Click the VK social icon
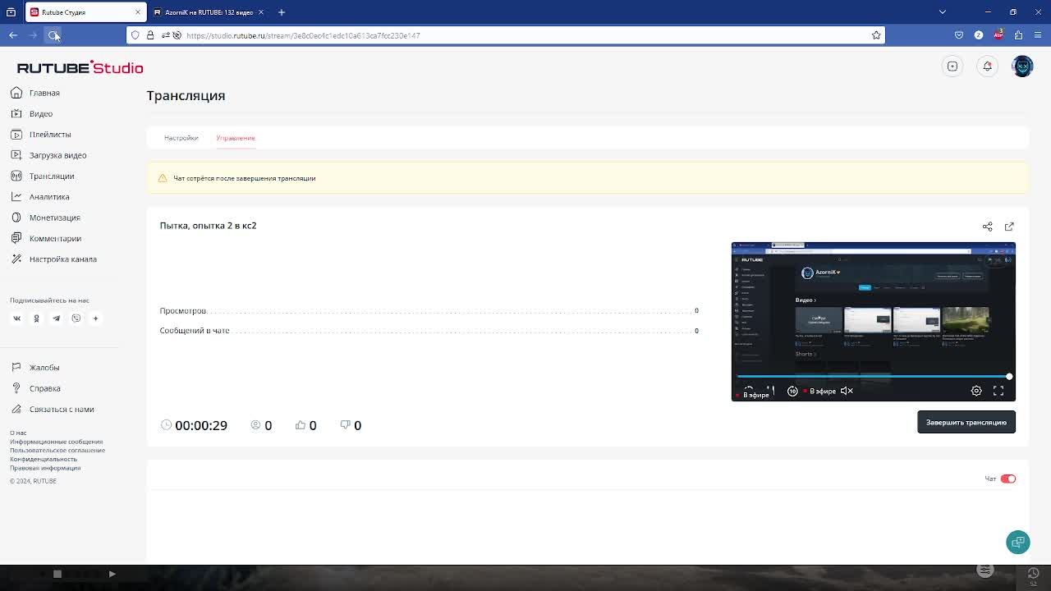 coord(16,318)
